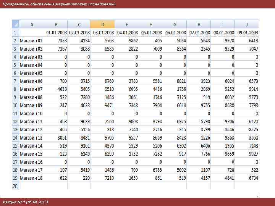275x206 pixels.
Task: Click value 7358 in Магазин 01 row
Action: 62,41
